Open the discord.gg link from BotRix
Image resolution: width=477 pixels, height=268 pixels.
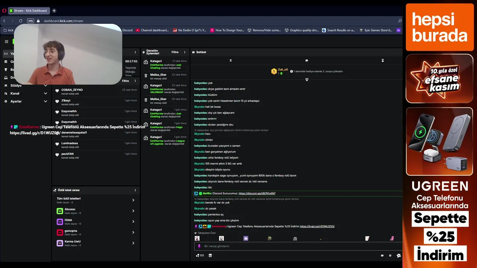(257, 194)
